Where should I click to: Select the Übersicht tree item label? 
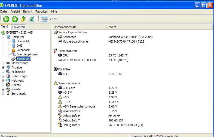coord(23,41)
